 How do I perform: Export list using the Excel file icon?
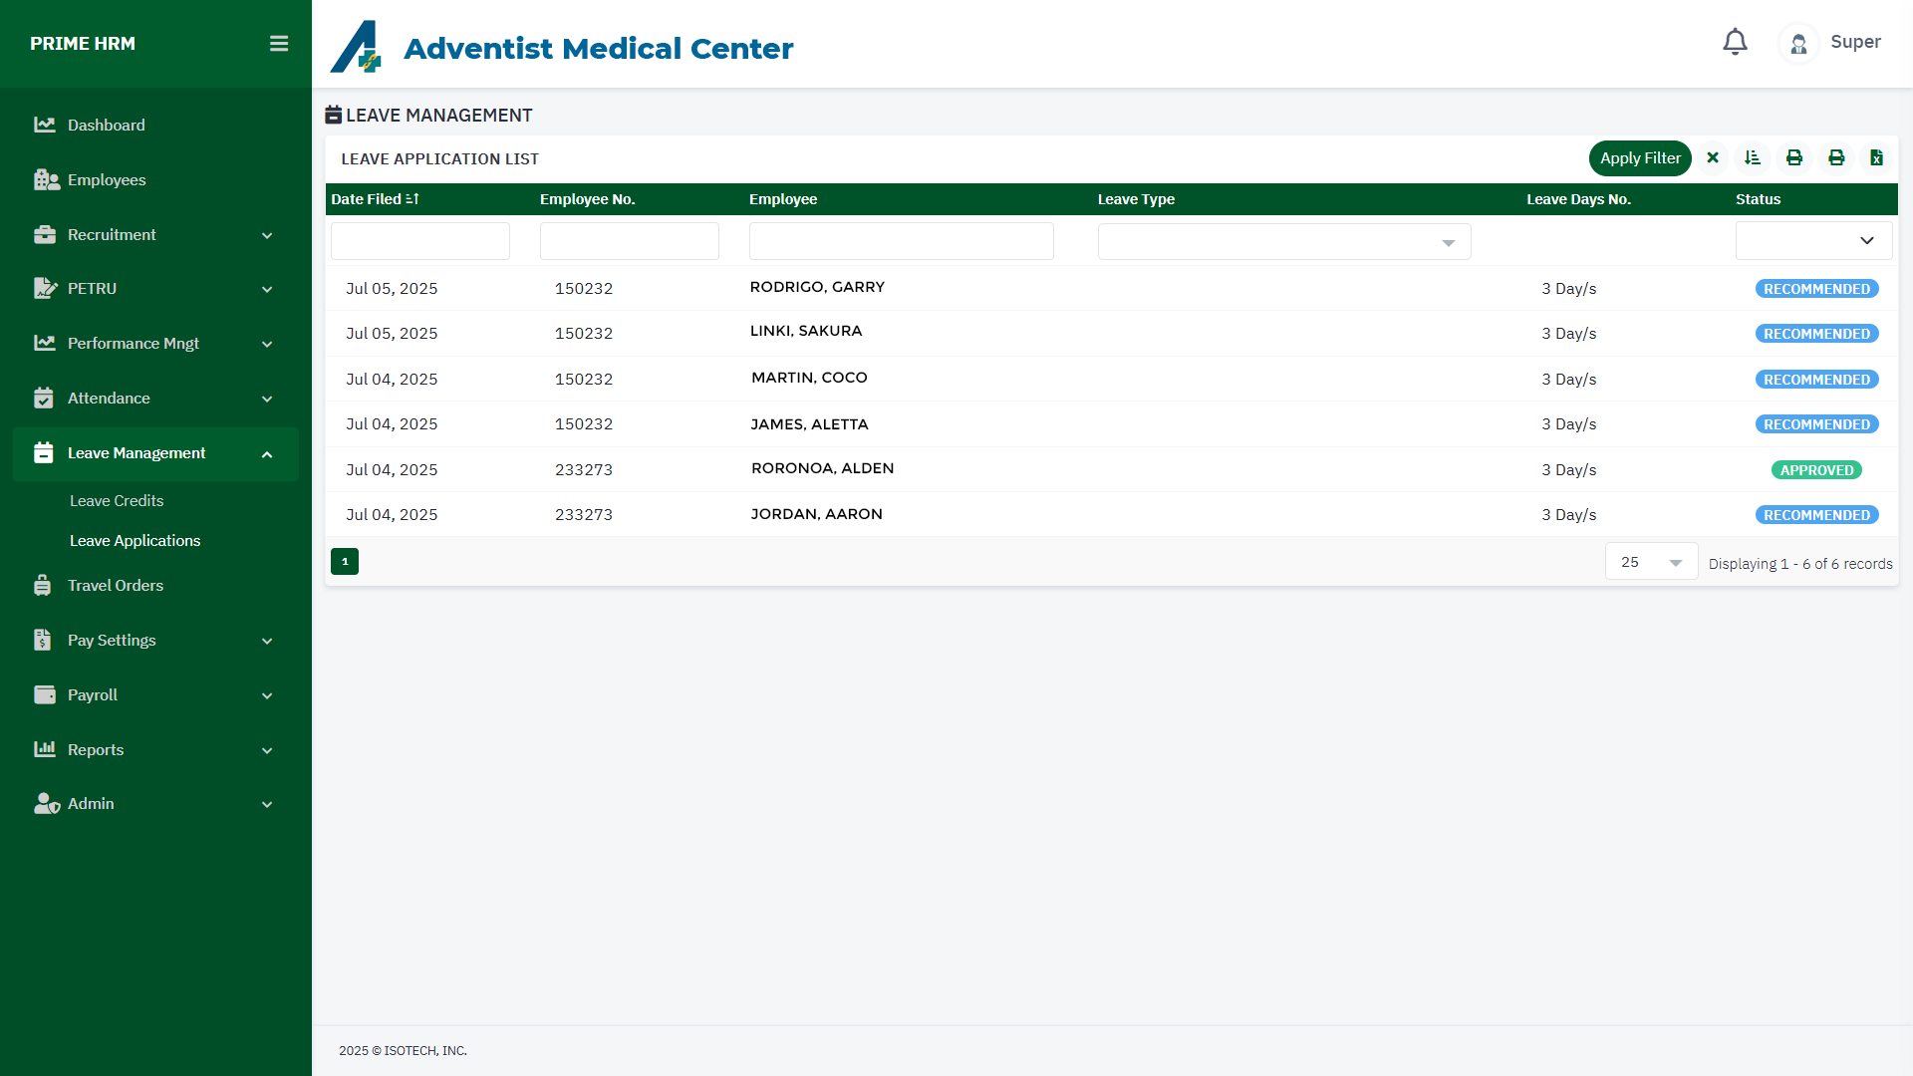pyautogui.click(x=1876, y=158)
